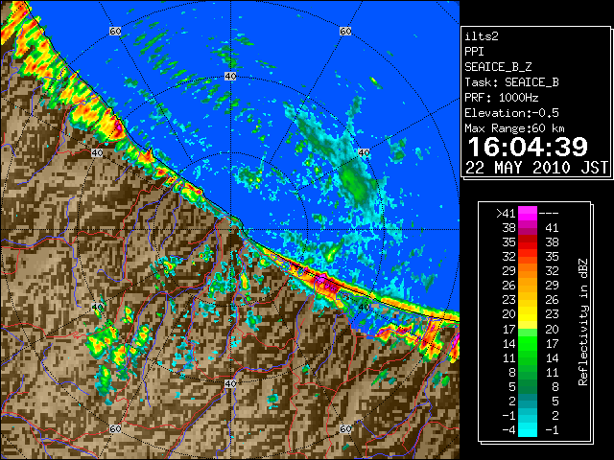Image resolution: width=614 pixels, height=460 pixels.
Task: Pick the cyan bottom swatch of the color bar
Action: tap(528, 431)
